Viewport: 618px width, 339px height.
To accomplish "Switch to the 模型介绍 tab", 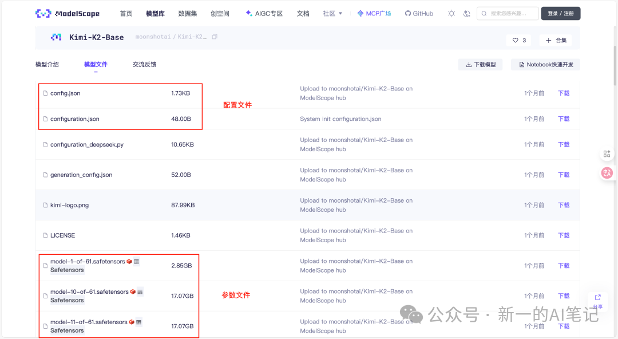I will click(x=47, y=64).
